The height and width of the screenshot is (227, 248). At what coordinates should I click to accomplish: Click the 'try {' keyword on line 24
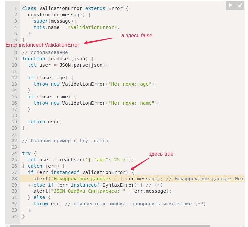tap(29, 153)
